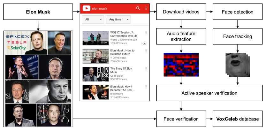The height and width of the screenshot is (131, 266).
Task: Select the ColdFusion video thumbnail with 12:27 duration
Action: (95, 74)
